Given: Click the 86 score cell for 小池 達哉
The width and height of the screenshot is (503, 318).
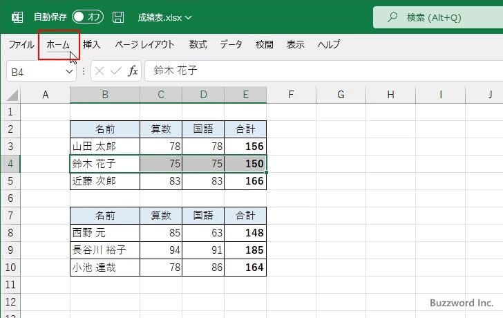Looking at the screenshot, I should click(x=203, y=268).
